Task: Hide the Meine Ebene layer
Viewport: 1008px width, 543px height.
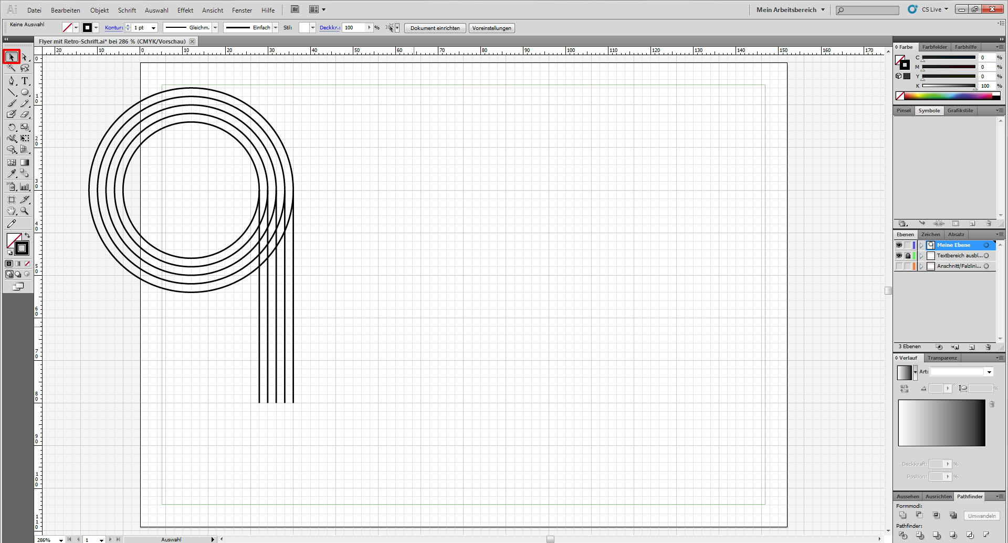Action: click(x=899, y=245)
